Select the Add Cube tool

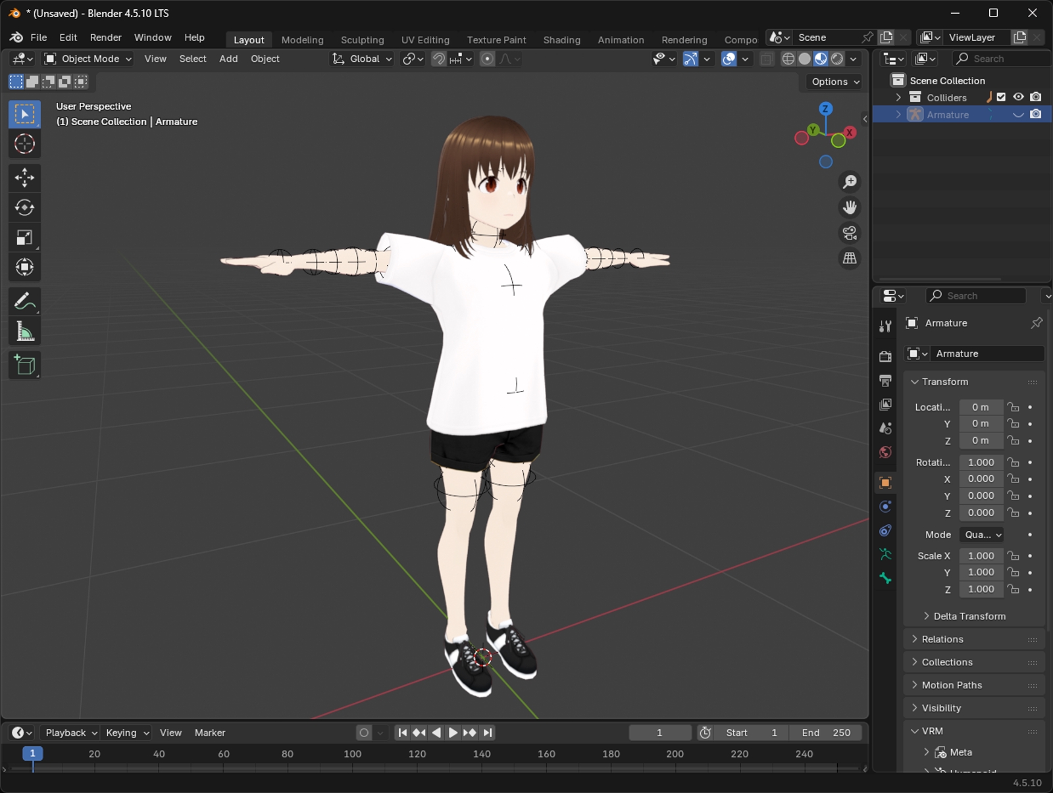pyautogui.click(x=25, y=365)
